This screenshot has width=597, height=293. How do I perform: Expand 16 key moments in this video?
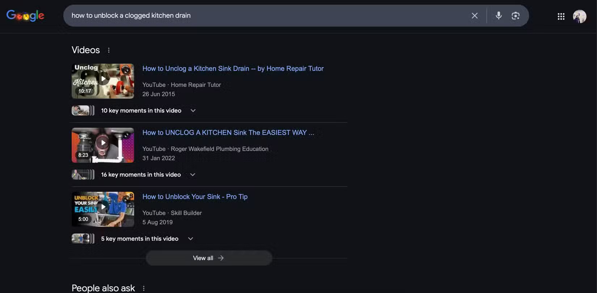(x=192, y=175)
